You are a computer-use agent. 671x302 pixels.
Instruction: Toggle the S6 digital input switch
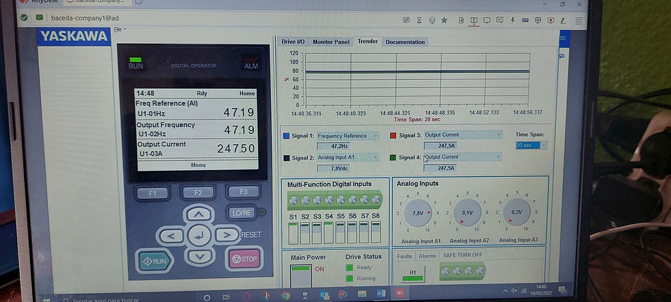352,232
